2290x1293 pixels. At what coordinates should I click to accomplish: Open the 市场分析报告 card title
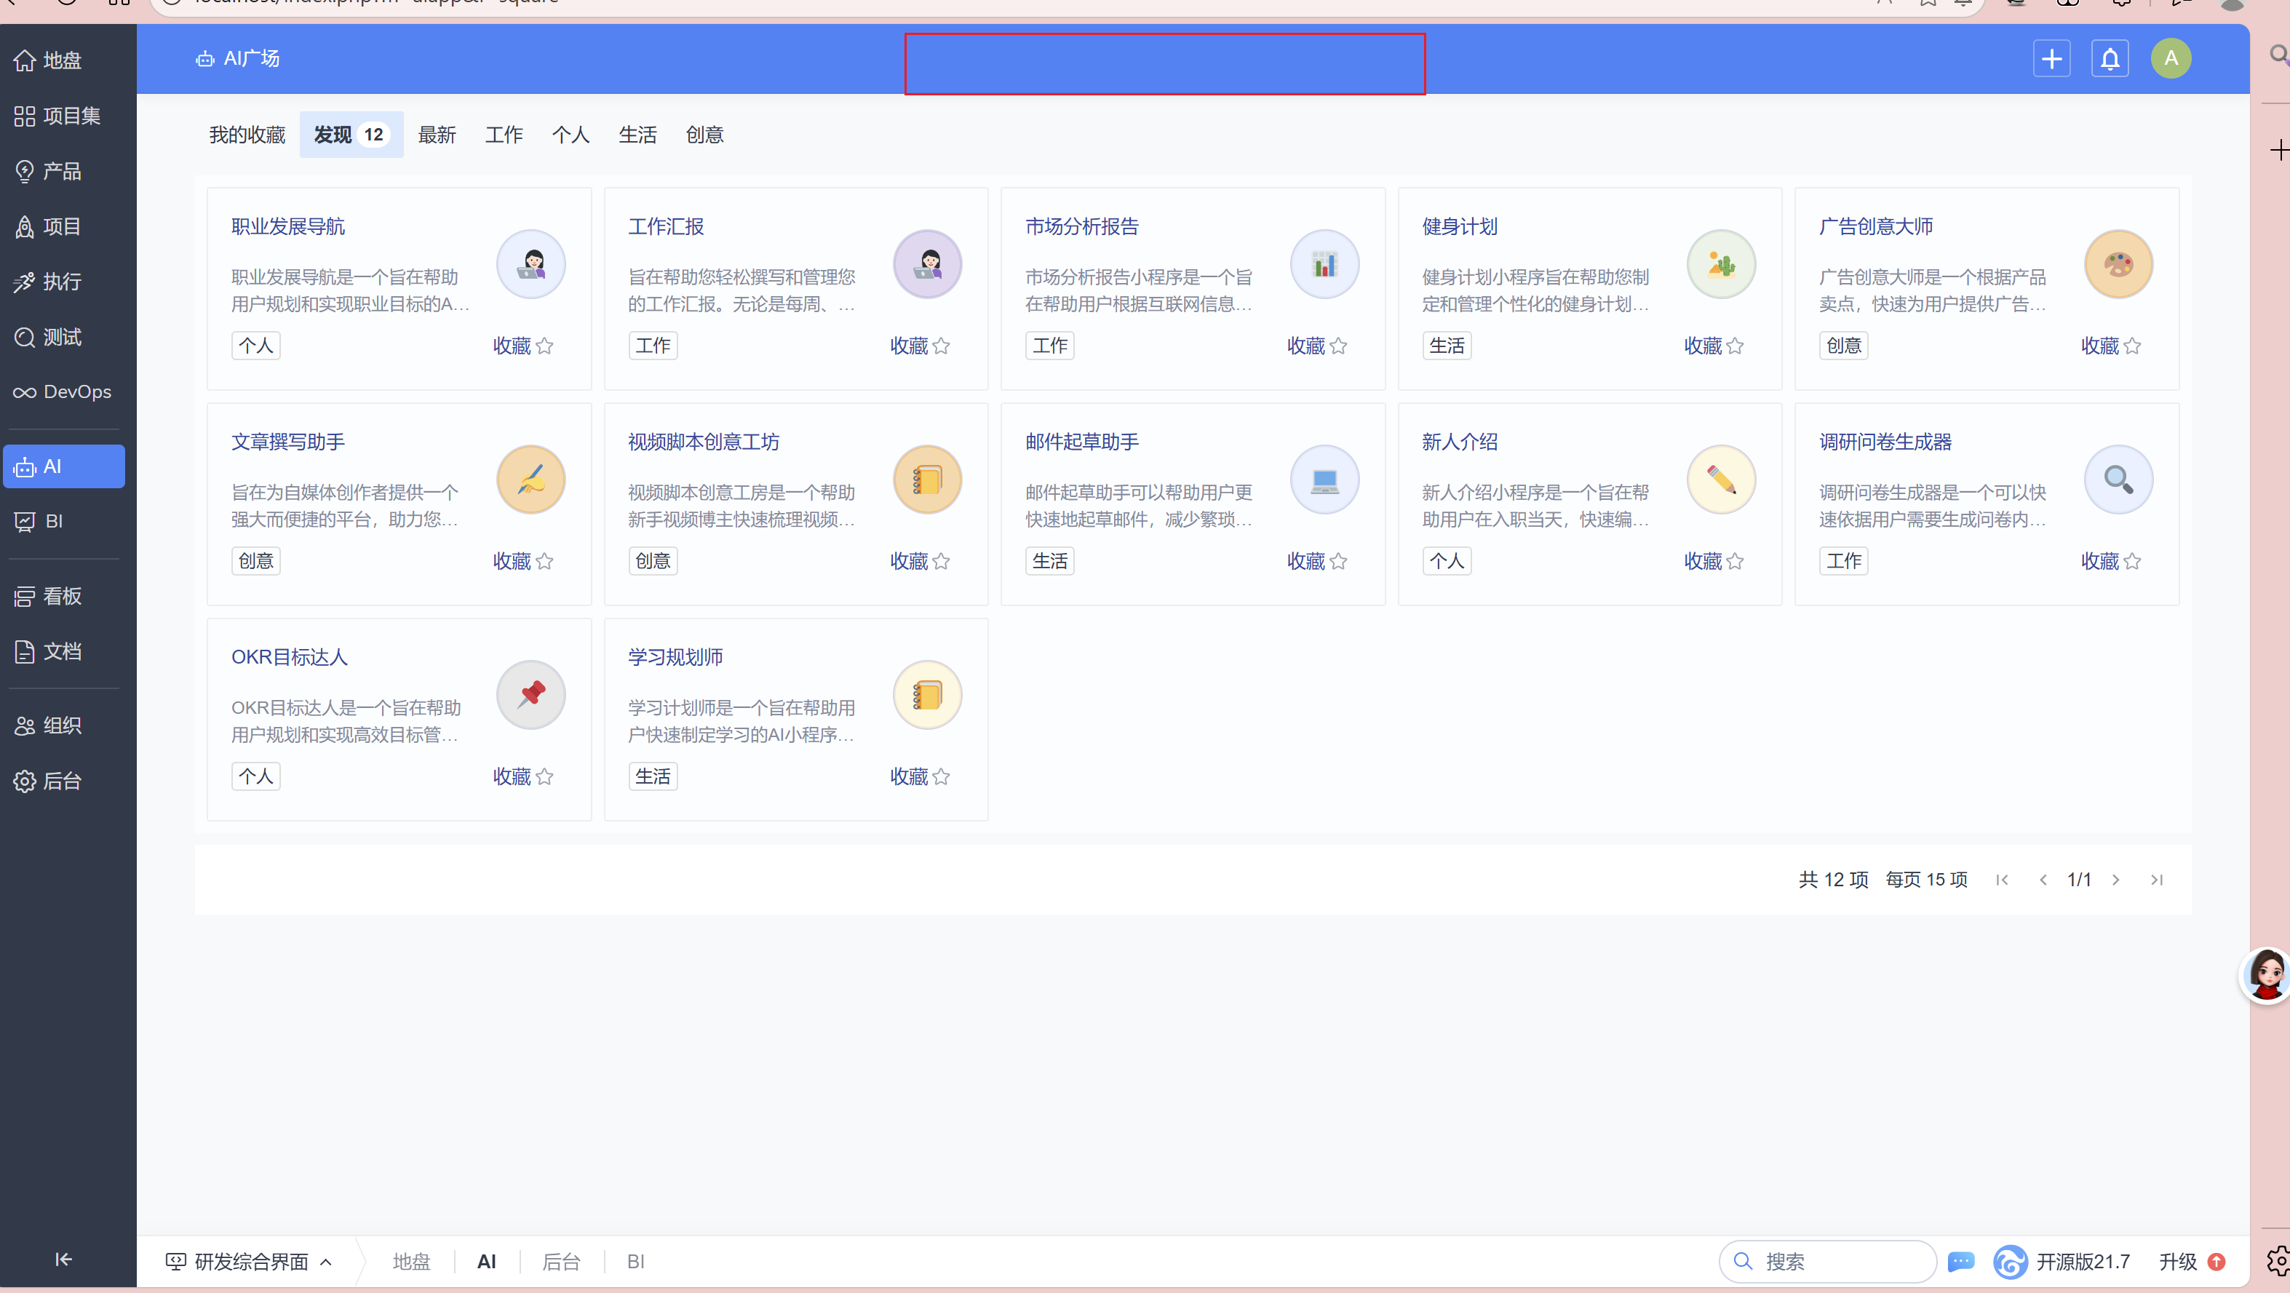[x=1081, y=226]
